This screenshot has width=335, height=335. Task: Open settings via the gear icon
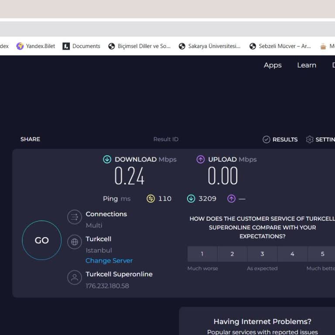[x=309, y=140]
